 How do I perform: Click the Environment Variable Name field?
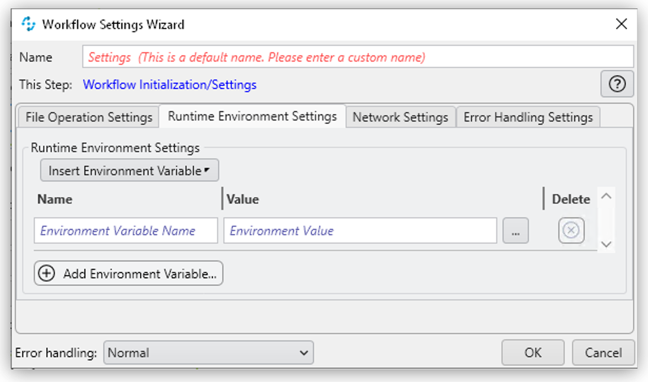125,230
